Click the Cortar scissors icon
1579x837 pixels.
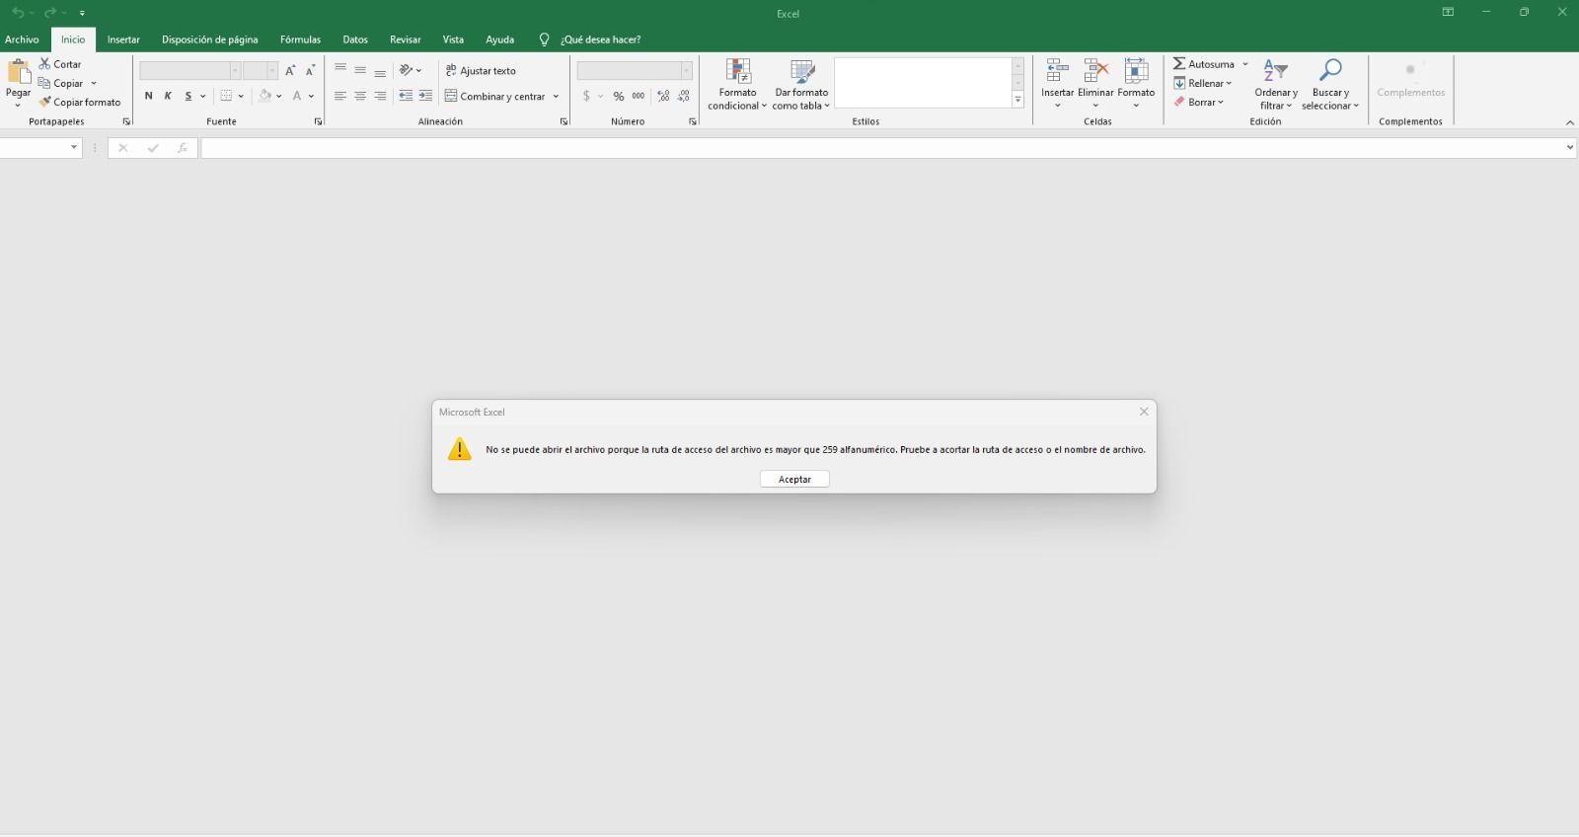coord(44,64)
